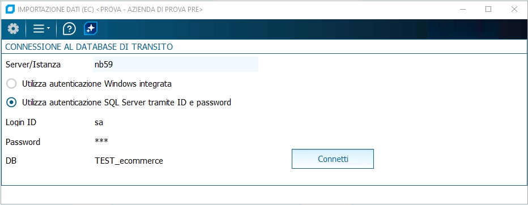Image resolution: width=528 pixels, height=205 pixels.
Task: Select Windows integrated authentication radio button
Action: click(x=11, y=84)
